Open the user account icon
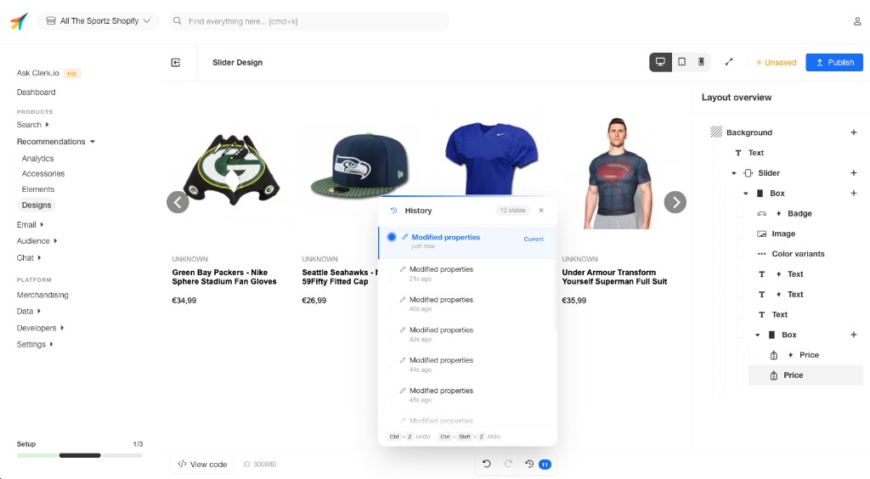 [x=857, y=21]
